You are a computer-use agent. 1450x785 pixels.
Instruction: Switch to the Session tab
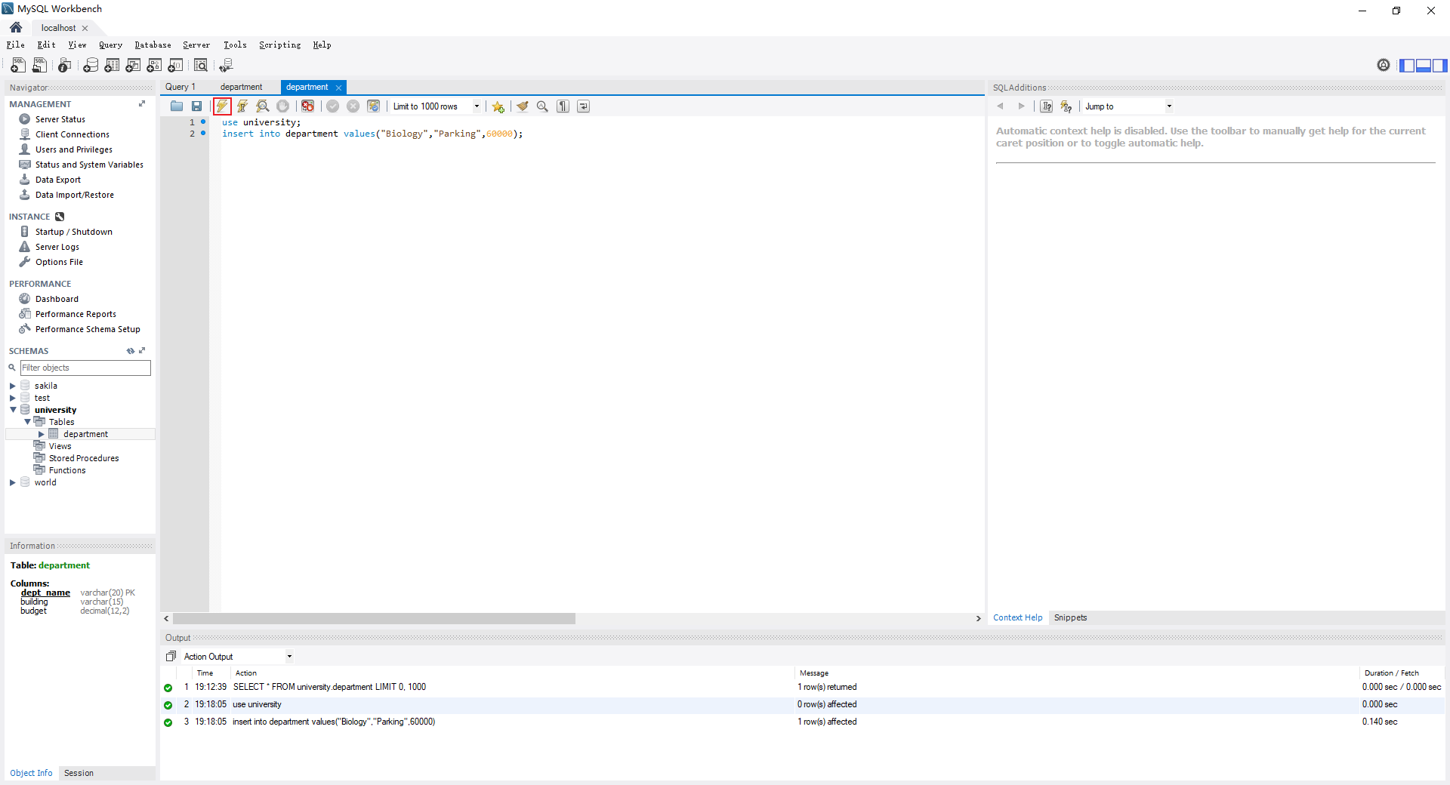79,773
